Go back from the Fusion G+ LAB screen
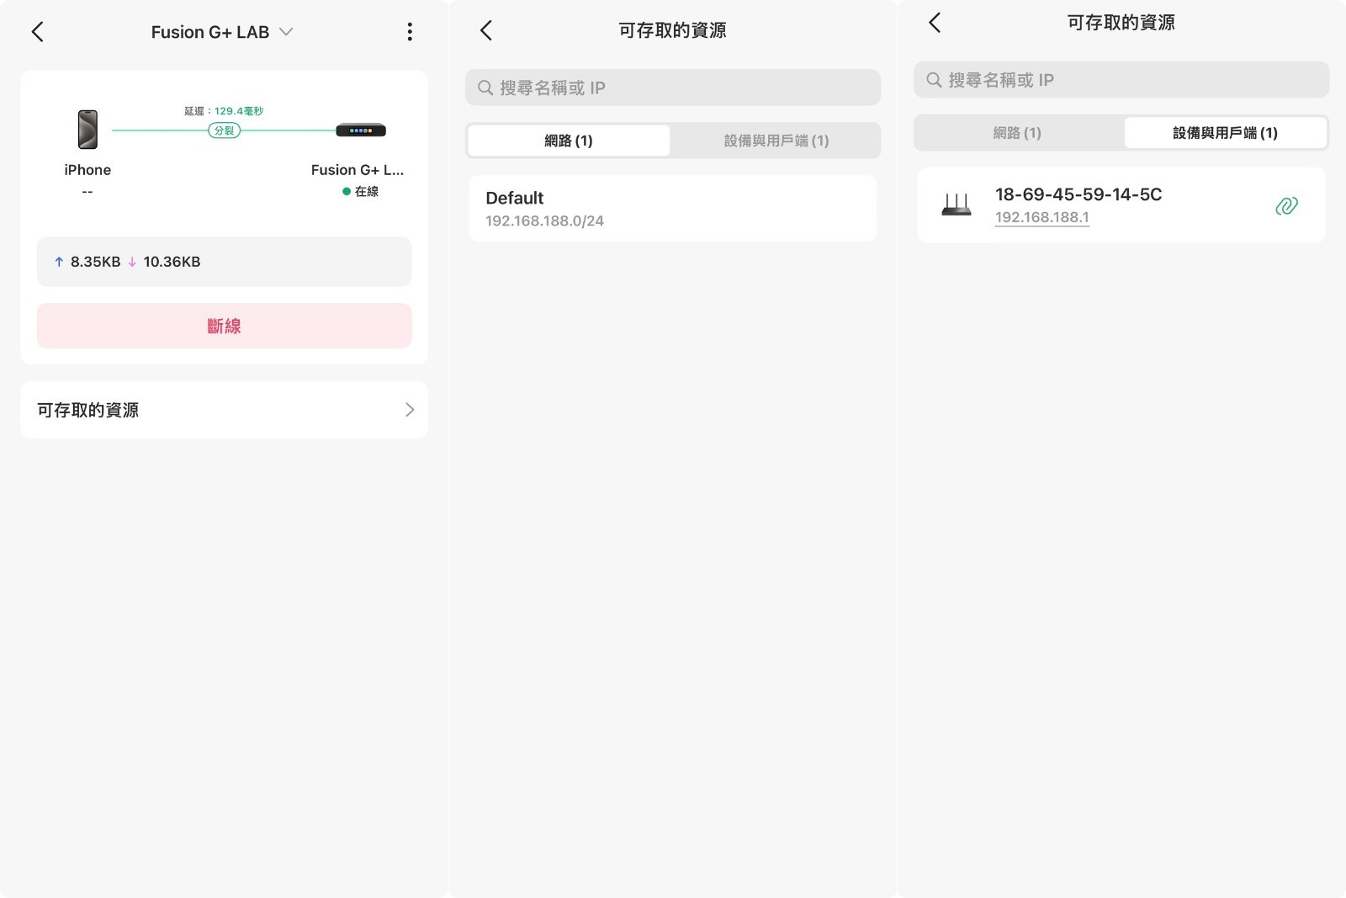Image resolution: width=1346 pixels, height=898 pixels. pyautogui.click(x=37, y=32)
